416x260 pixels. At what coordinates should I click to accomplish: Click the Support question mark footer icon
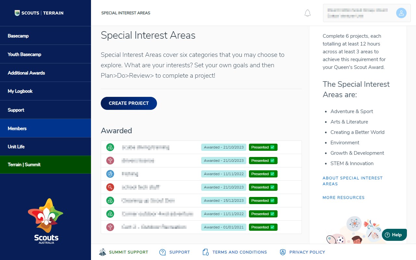tap(162, 252)
